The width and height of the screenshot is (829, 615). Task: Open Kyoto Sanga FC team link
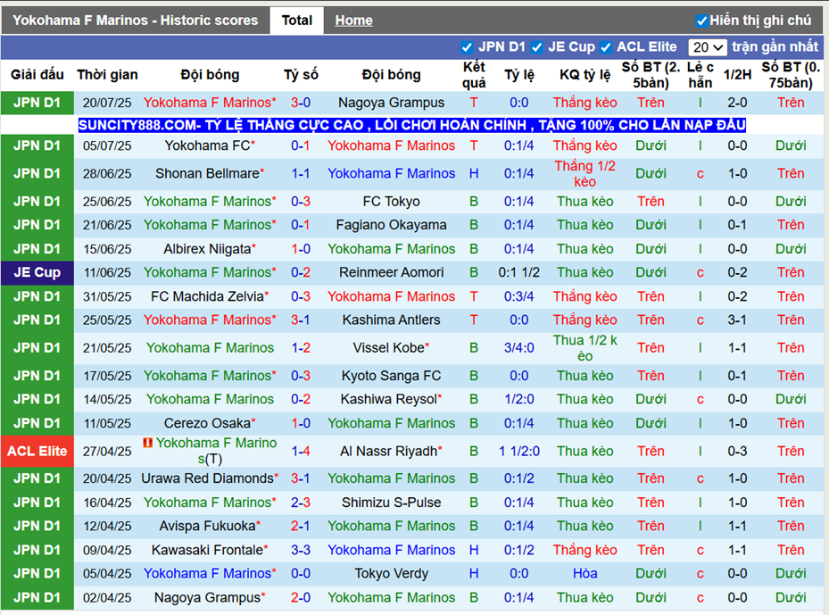point(391,376)
